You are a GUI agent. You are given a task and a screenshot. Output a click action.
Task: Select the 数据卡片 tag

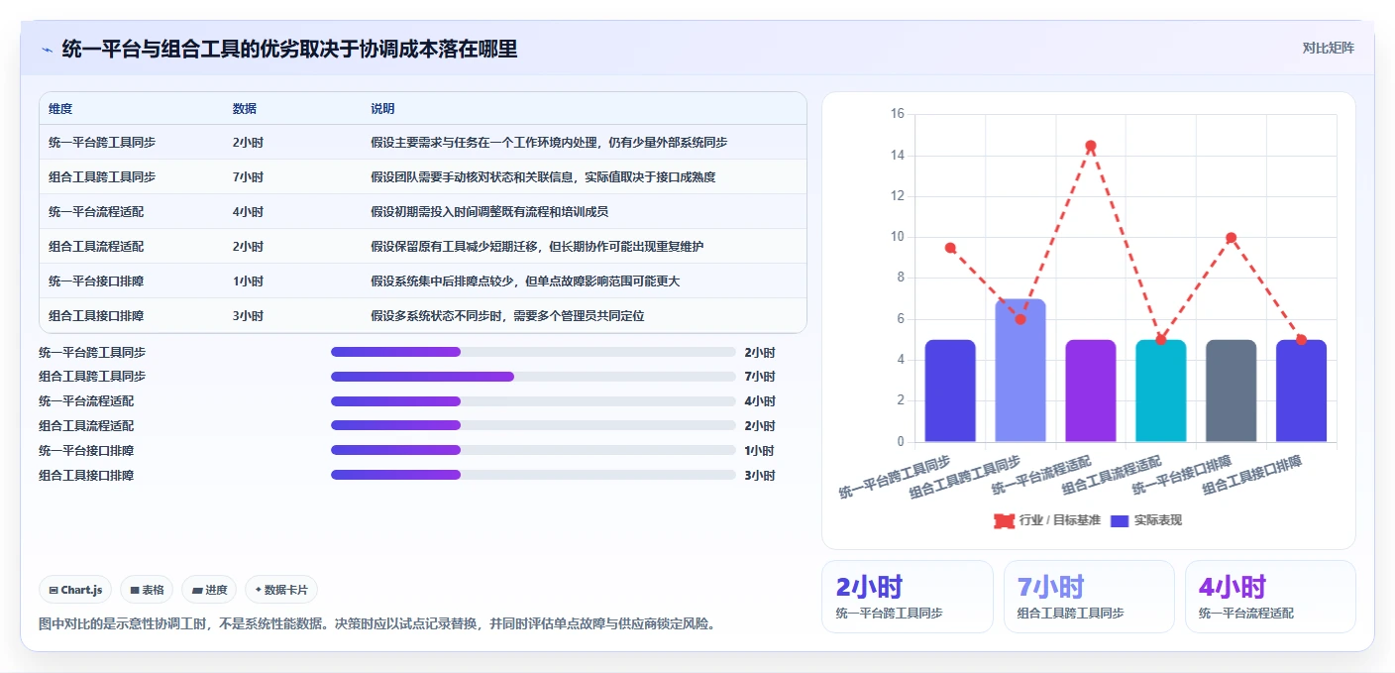click(281, 590)
